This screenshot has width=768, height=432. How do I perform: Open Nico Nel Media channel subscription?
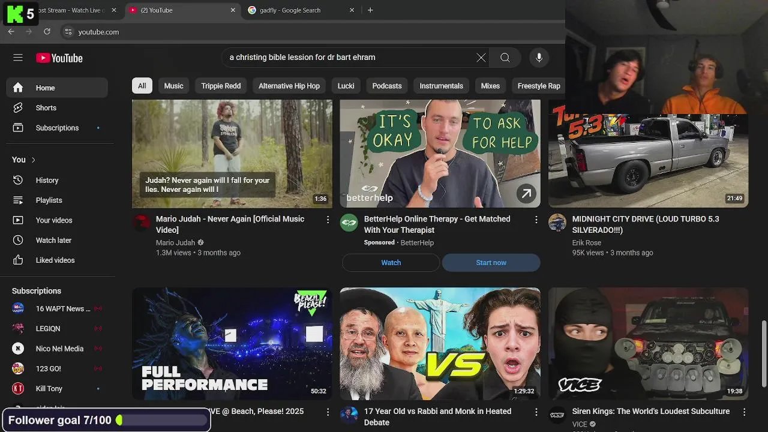pyautogui.click(x=57, y=349)
